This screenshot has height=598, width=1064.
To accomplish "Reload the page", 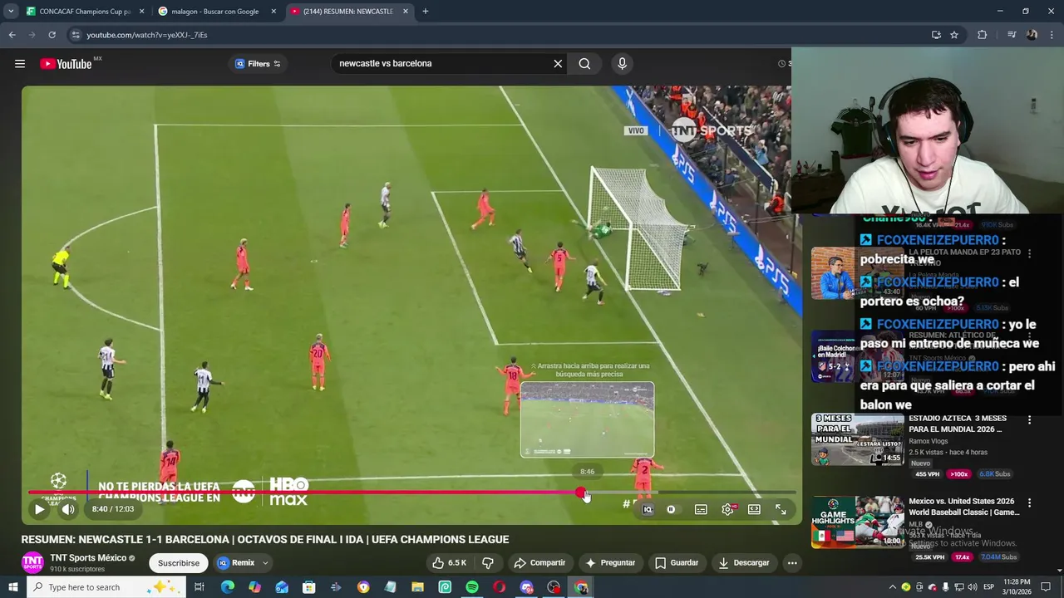I will tap(52, 35).
